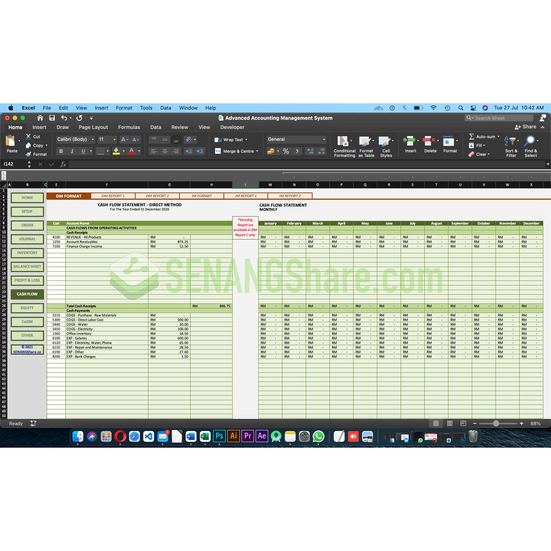Viewport: 551px width, 551px height.
Task: Adjust the zoom slider in status bar
Action: tap(496, 423)
